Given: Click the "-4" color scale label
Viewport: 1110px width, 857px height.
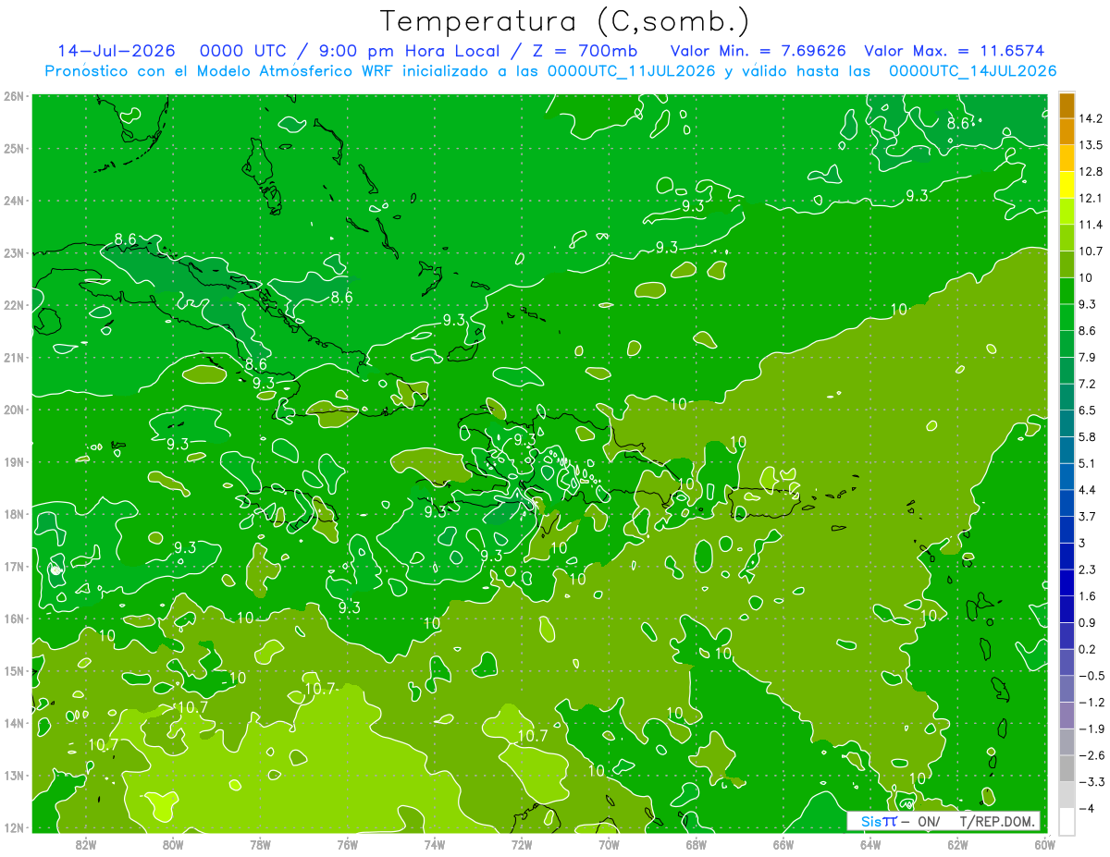Looking at the screenshot, I should point(1086,809).
